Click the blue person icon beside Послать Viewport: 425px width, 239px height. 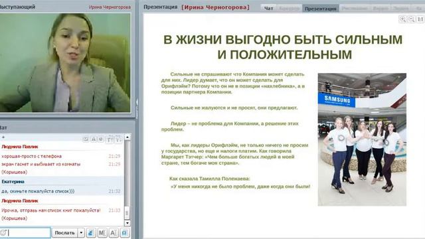[x=91, y=233]
